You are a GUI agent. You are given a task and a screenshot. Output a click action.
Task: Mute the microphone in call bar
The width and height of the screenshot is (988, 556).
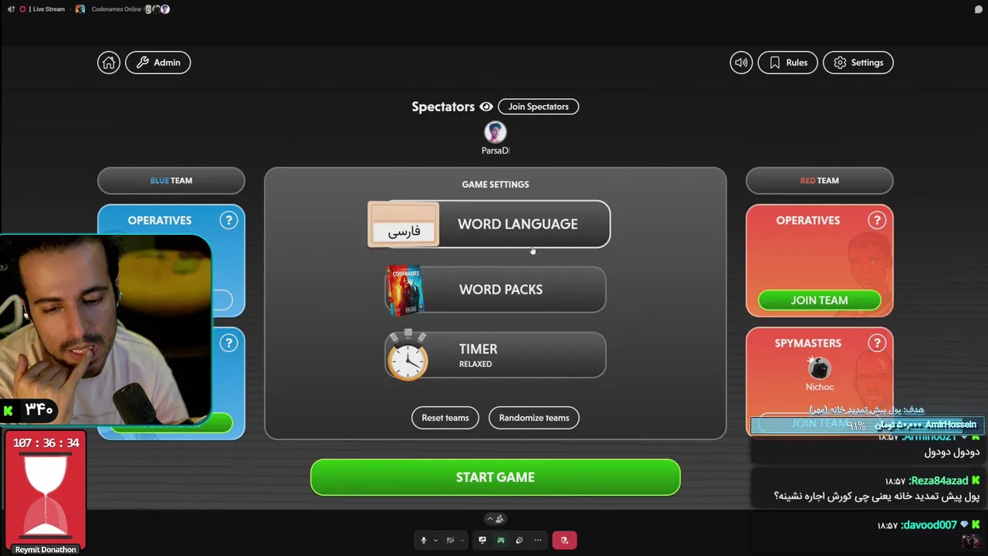(423, 541)
